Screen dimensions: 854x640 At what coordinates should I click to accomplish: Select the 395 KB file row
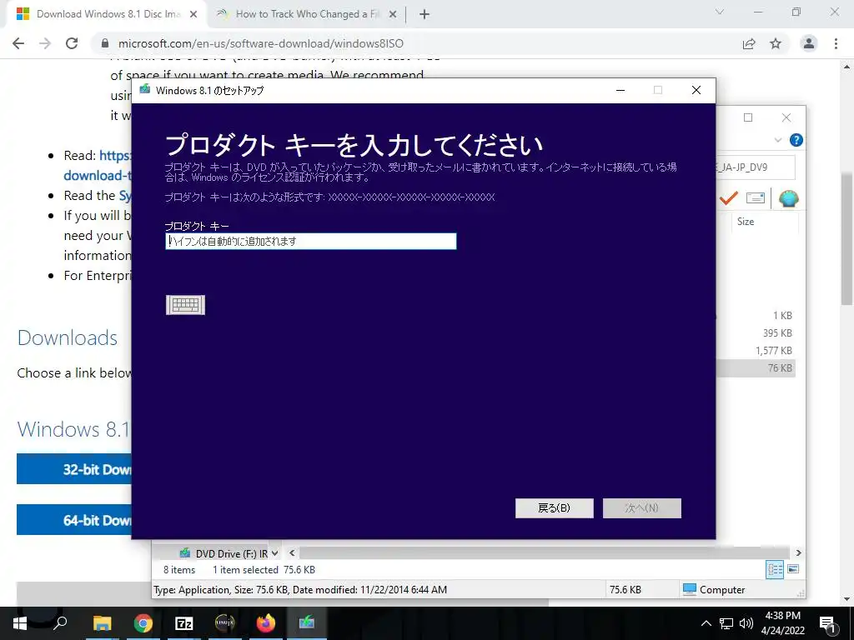[x=756, y=333]
